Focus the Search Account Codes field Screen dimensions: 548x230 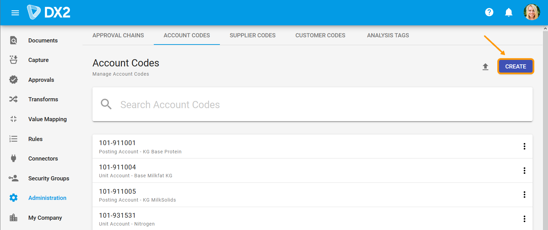[312, 104]
